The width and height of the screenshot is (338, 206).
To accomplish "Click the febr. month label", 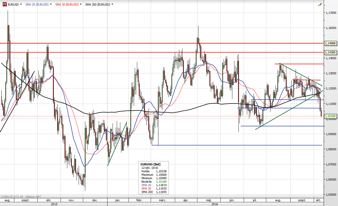I will click(x=140, y=200).
